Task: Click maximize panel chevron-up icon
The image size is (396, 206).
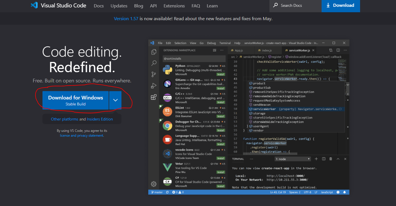Action: [338, 159]
